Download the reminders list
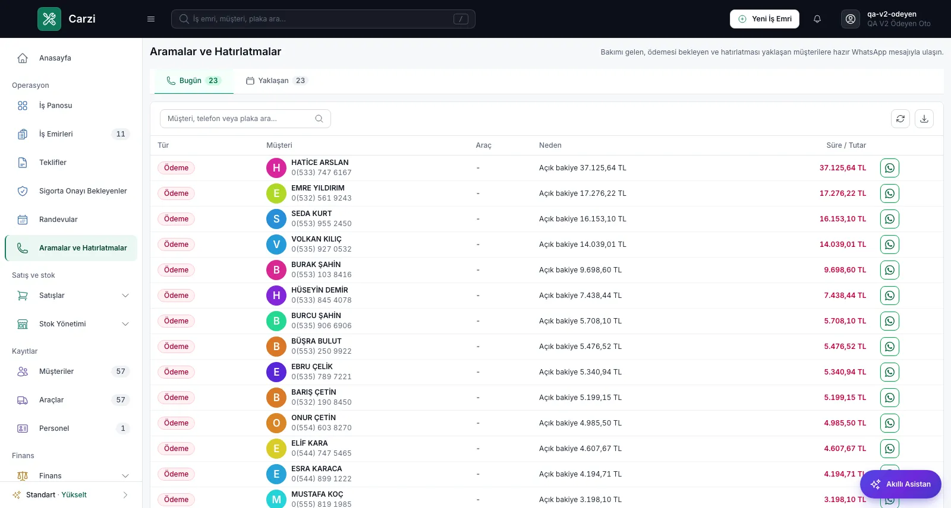Screen dimensions: 951x508 point(924,119)
